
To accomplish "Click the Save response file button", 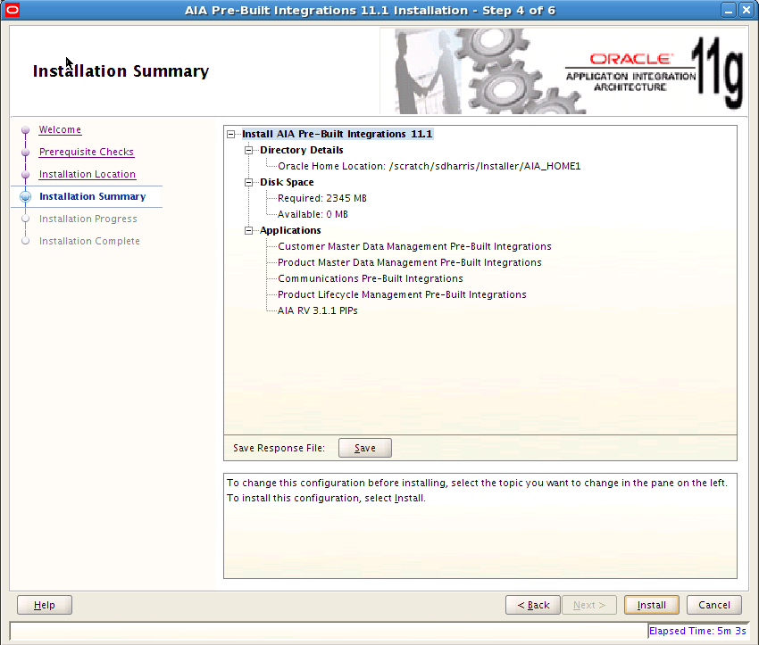I will (364, 448).
